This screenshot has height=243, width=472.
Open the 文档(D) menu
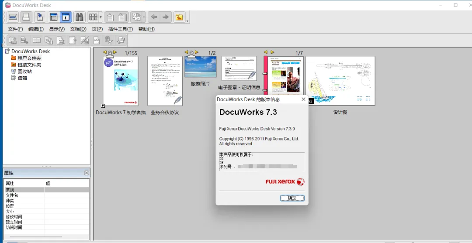pyautogui.click(x=78, y=29)
